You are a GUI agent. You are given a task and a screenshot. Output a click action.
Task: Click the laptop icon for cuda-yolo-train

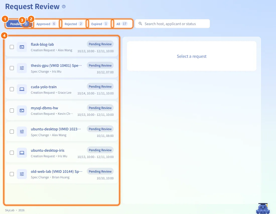tap(22, 89)
